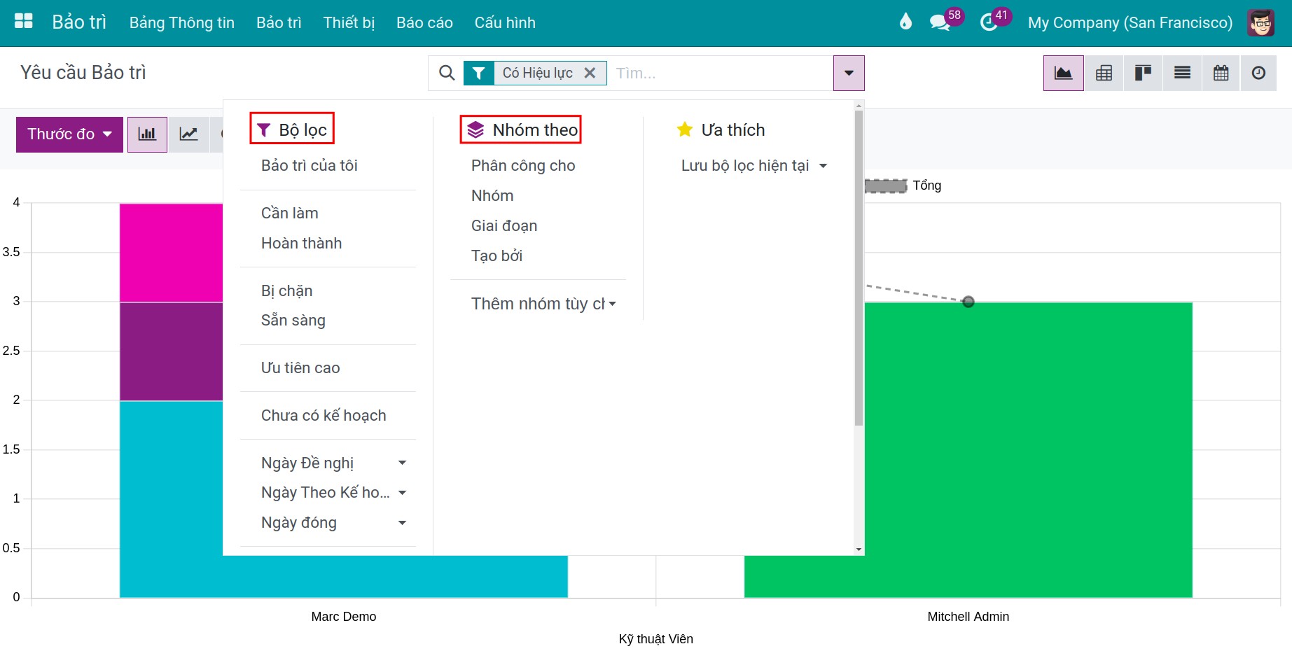Expand Lưu bộ lọc hiện tại

(754, 166)
